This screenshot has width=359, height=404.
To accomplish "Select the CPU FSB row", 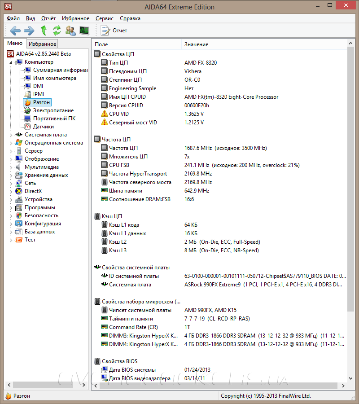I will point(219,165).
